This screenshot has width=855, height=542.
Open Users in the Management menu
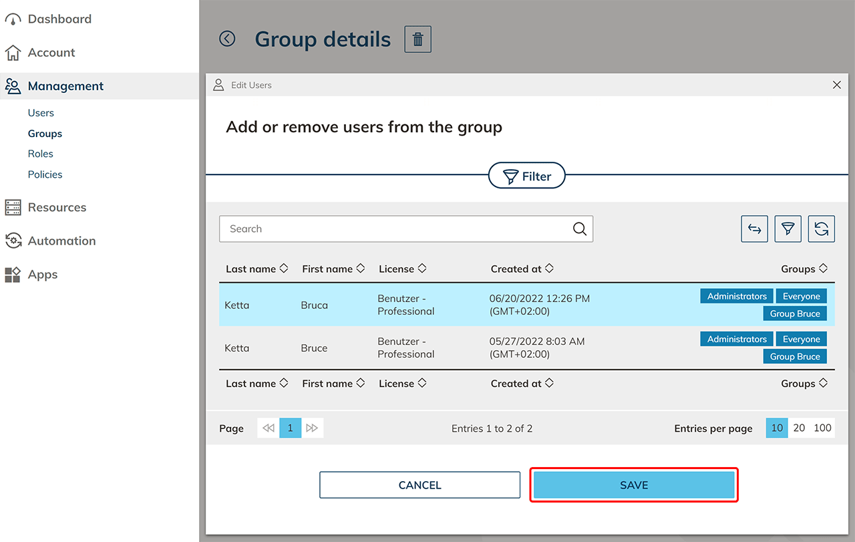click(x=41, y=113)
